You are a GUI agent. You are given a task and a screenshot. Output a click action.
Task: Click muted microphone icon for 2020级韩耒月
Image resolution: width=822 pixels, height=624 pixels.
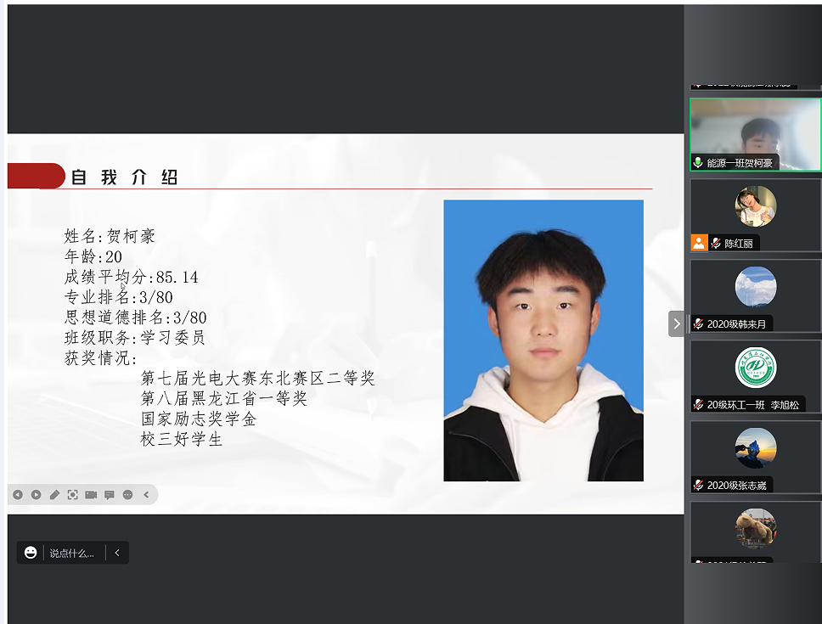(698, 323)
